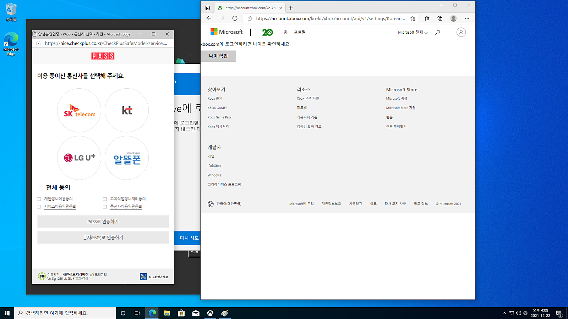Click the lock icon in PASS address bar
568x319 pixels.
tap(38, 43)
